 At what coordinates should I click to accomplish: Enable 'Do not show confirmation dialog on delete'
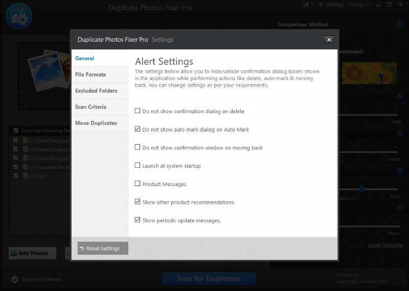(x=137, y=111)
